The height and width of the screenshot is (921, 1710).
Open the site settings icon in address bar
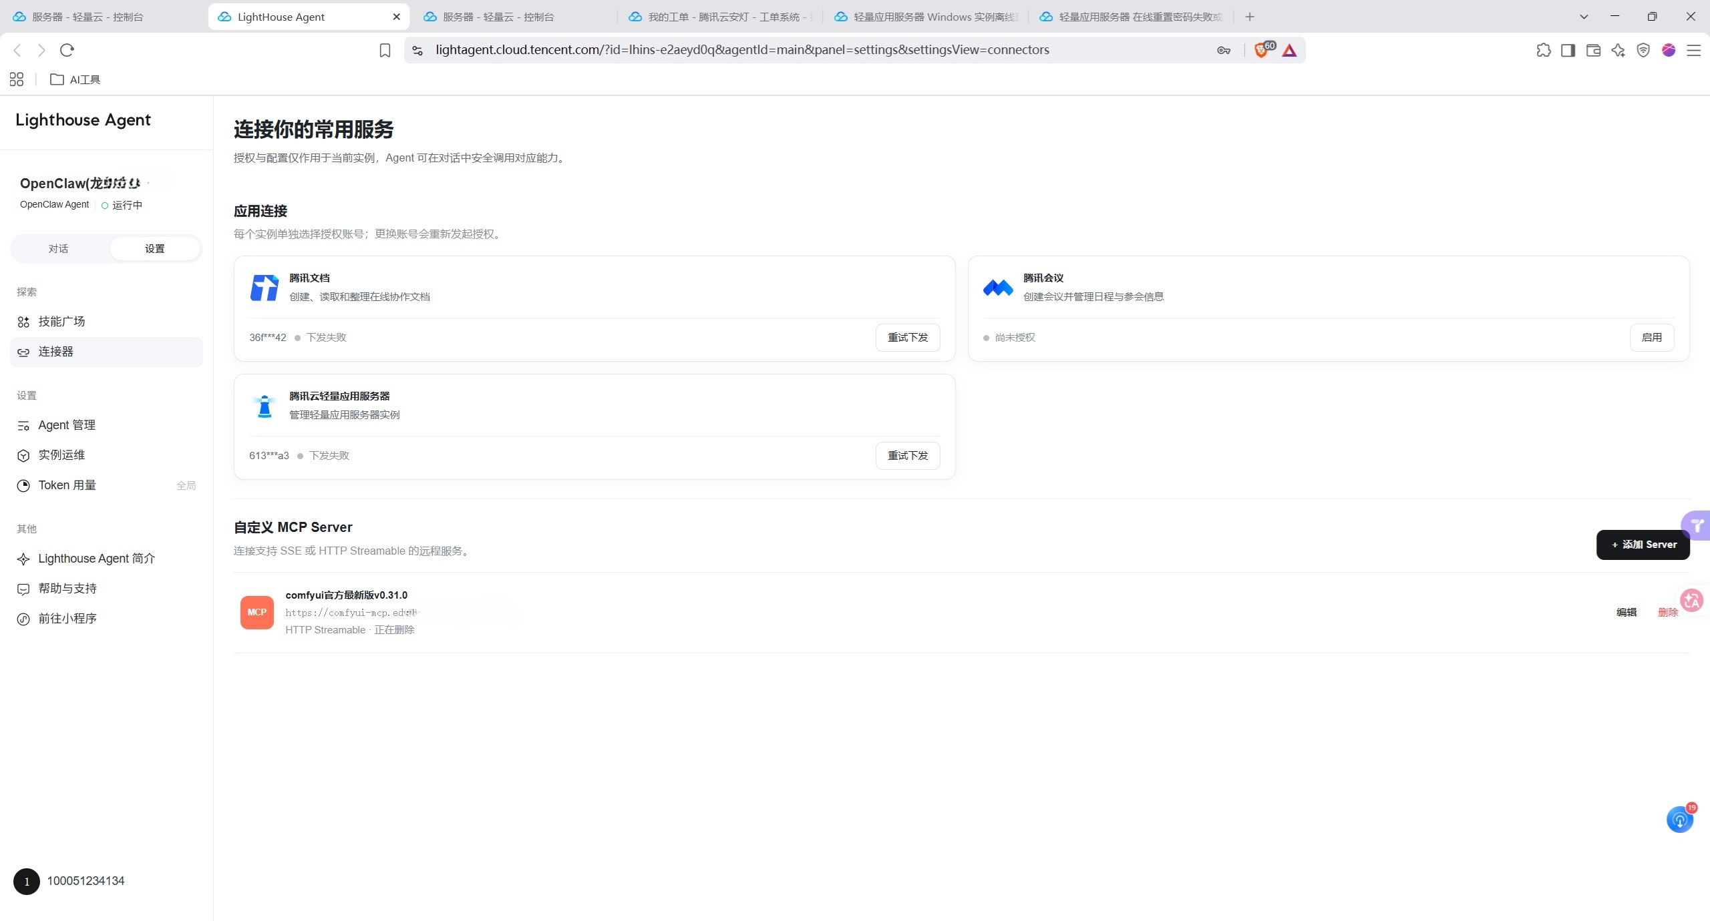click(x=417, y=50)
